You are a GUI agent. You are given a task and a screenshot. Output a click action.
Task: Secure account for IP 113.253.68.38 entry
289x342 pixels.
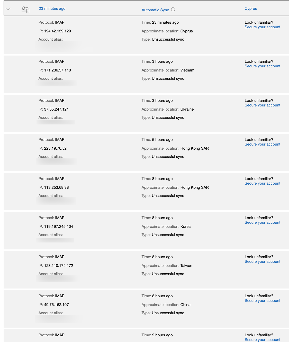point(262,183)
